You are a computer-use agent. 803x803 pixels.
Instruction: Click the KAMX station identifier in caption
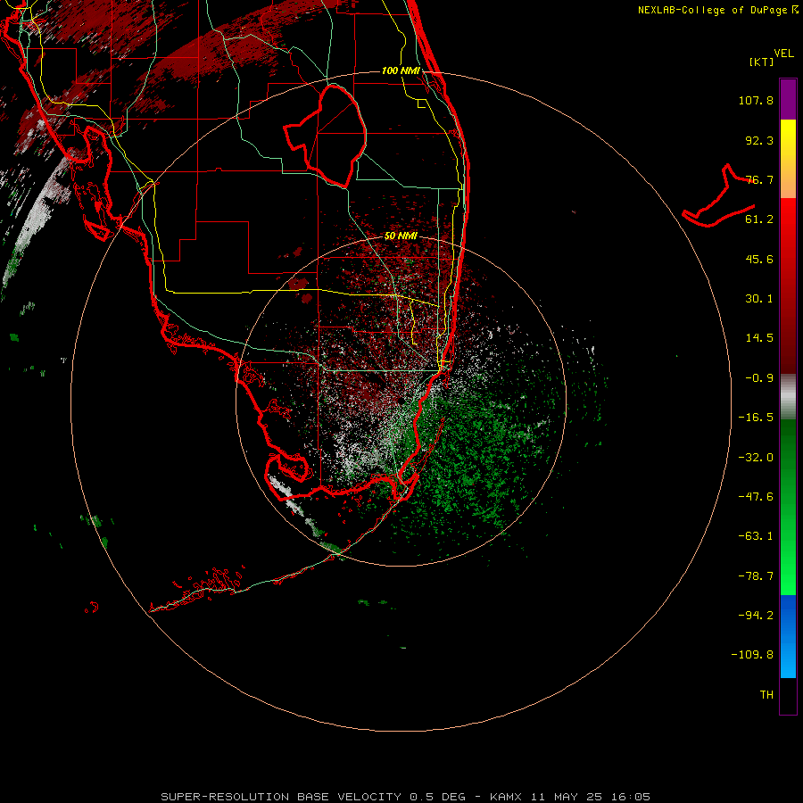(x=506, y=797)
